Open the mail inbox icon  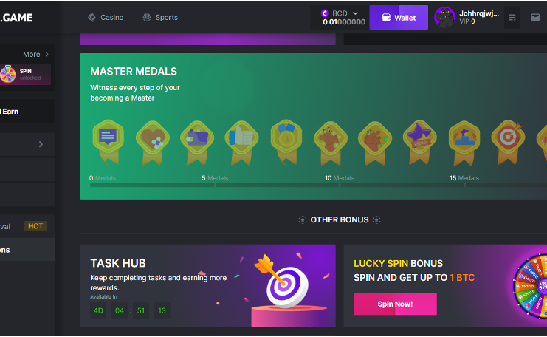(x=535, y=17)
